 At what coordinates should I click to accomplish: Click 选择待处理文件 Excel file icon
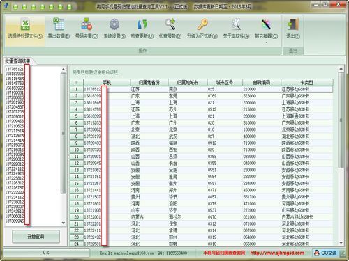[25, 24]
